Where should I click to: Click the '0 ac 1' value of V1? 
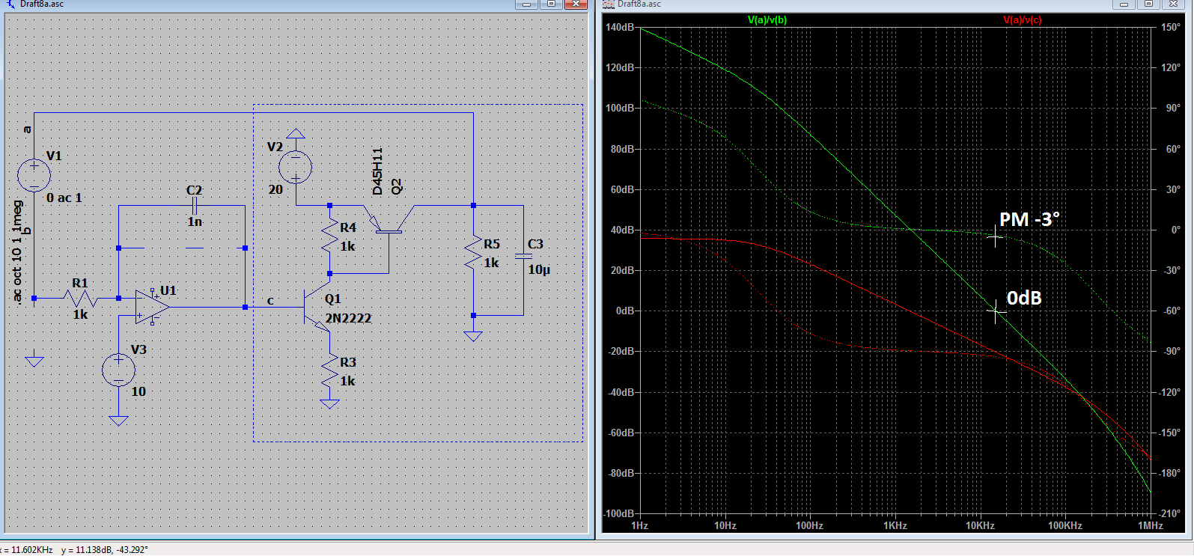(x=64, y=198)
